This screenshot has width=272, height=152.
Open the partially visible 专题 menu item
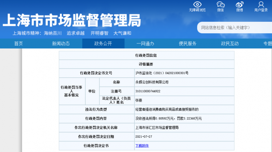pyautogui.click(x=268, y=43)
